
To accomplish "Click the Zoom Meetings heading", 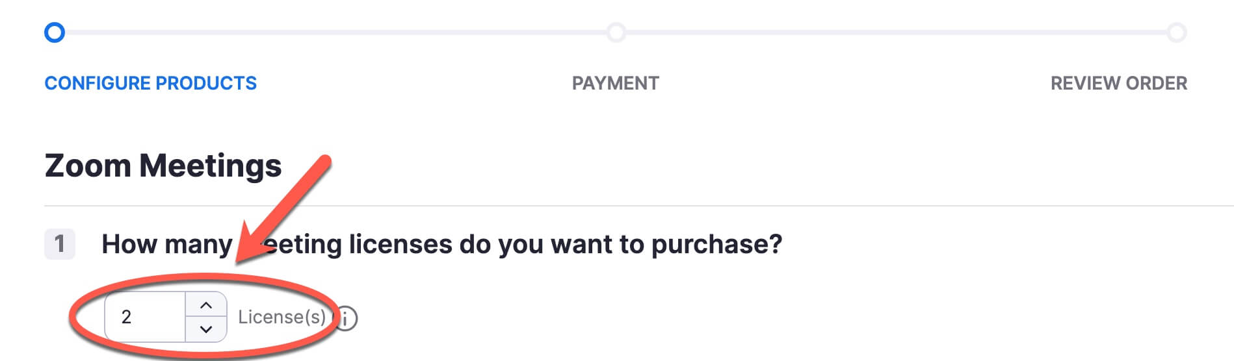I will 163,166.
